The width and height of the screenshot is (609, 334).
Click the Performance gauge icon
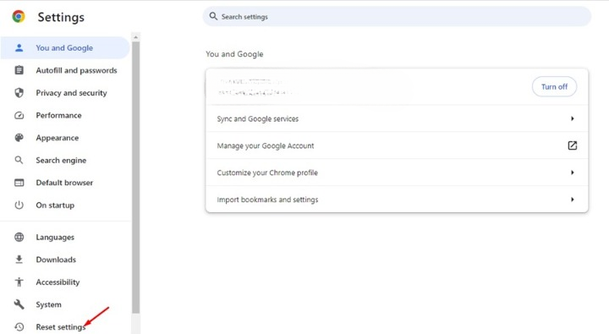[19, 115]
